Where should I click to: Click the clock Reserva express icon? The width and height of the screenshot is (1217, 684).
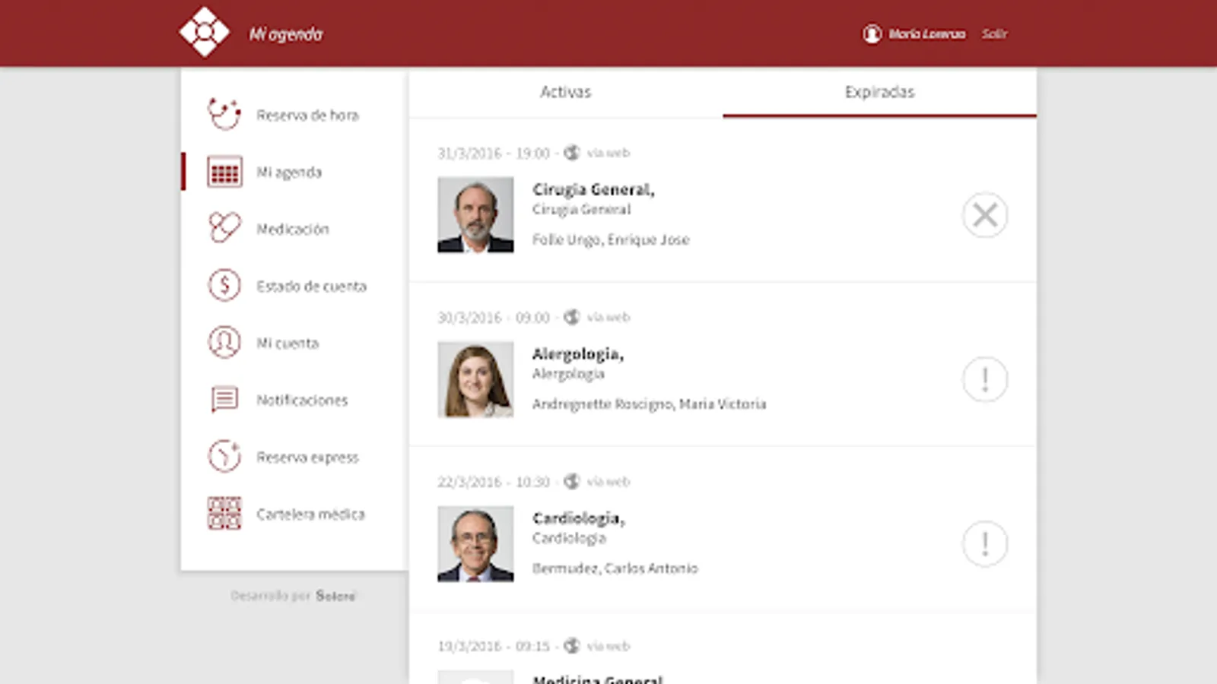[x=224, y=456]
